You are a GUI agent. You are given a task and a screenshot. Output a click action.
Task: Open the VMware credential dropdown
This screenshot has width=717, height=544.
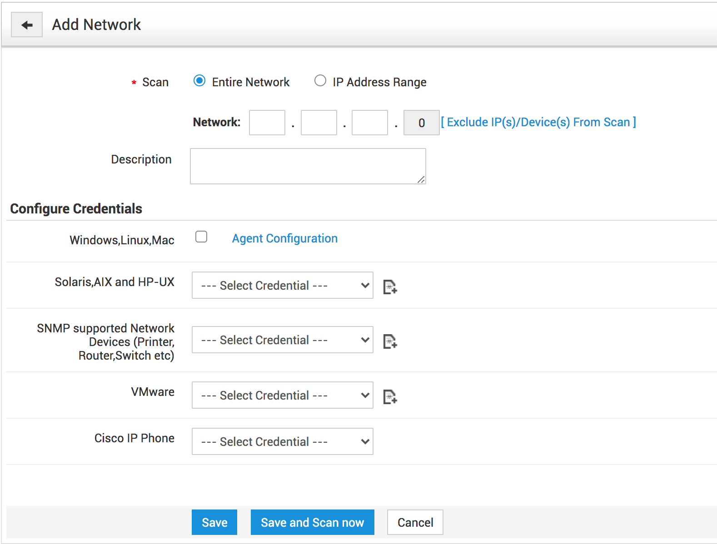[x=282, y=395]
